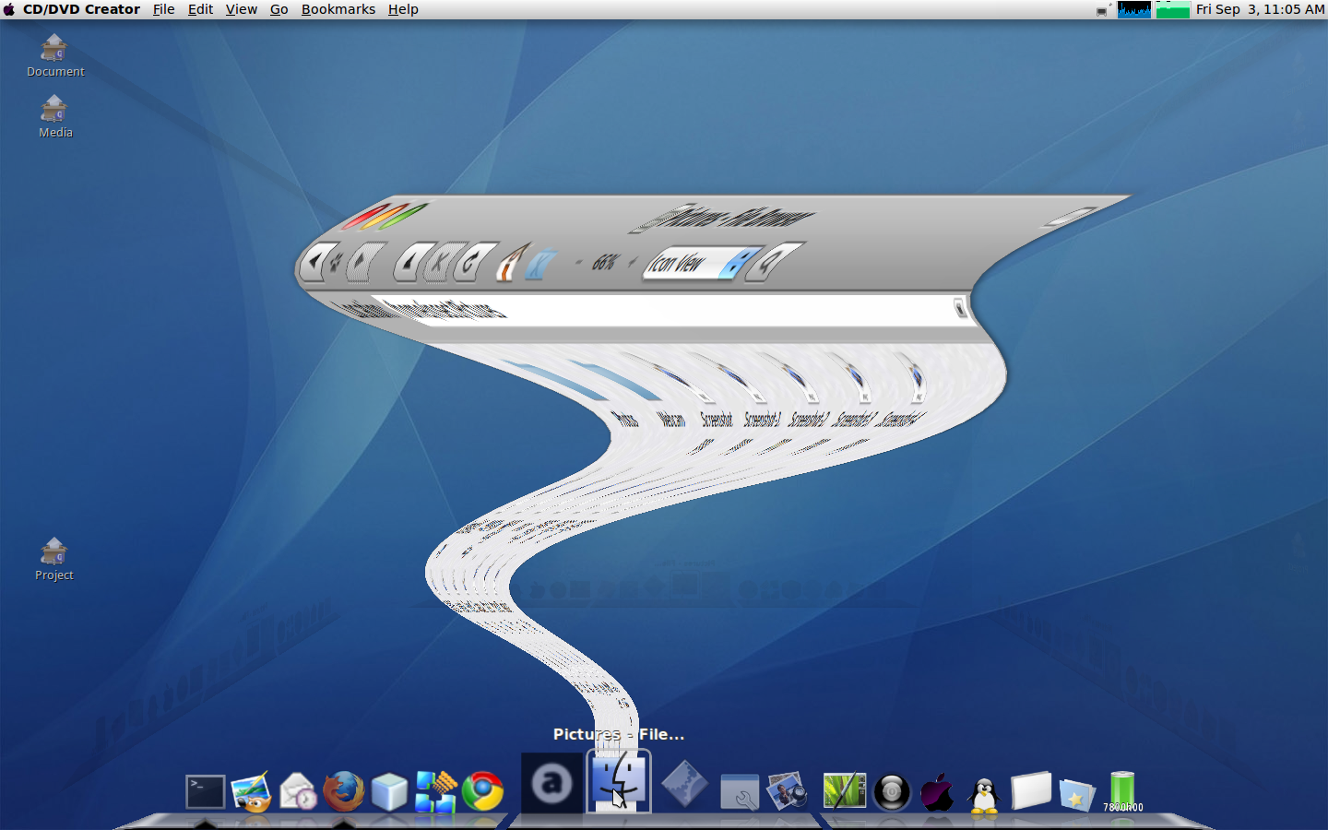Screen dimensions: 1328x830
Task: Open the Apple logo menu in top bar
Action: 9,9
